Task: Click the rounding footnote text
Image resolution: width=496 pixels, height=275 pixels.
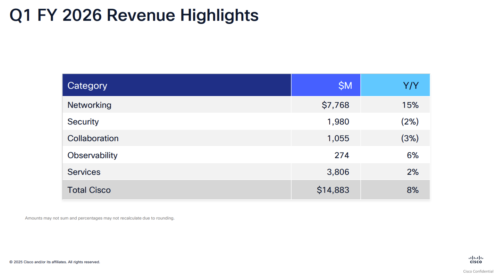Action: pyautogui.click(x=100, y=218)
